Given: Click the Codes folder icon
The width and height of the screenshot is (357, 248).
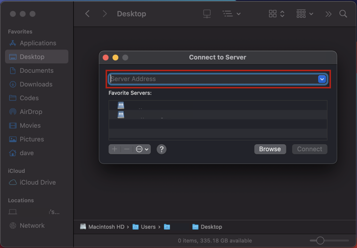Looking at the screenshot, I should [13, 98].
